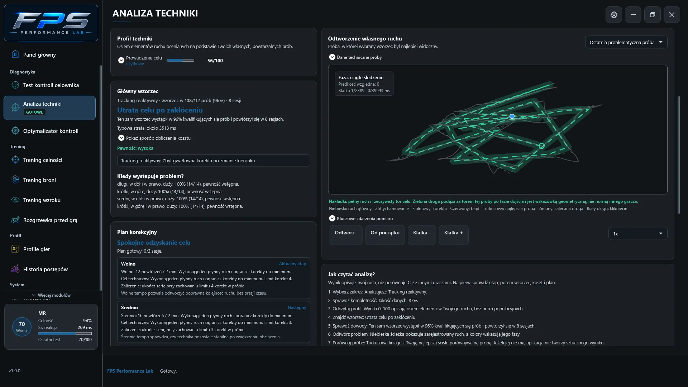The height and width of the screenshot is (387, 688).
Task: Click the 70 Wynik score circle
Action: [x=22, y=327]
